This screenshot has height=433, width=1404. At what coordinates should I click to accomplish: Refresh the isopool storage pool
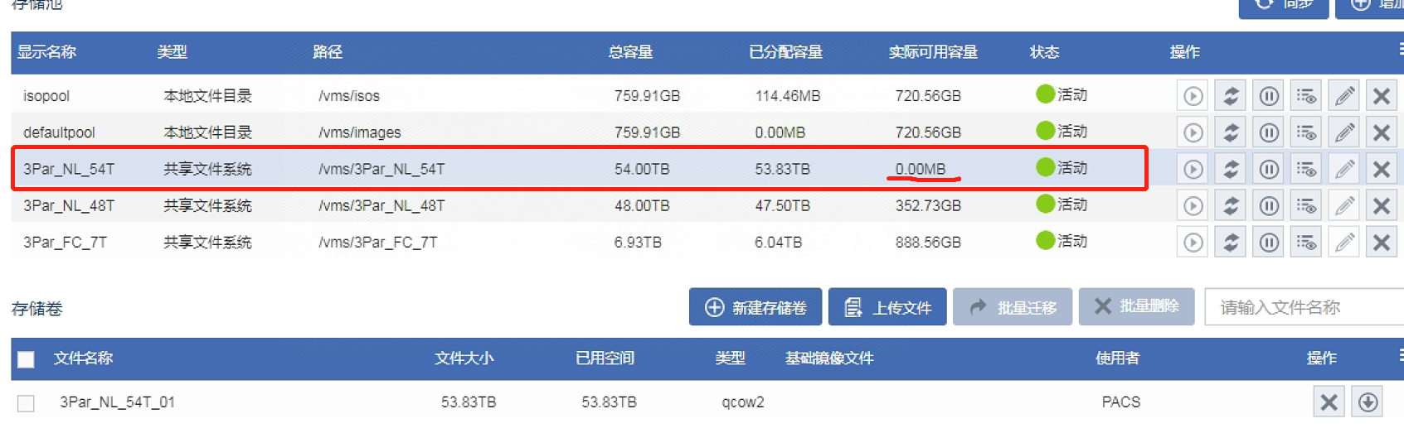[1231, 96]
